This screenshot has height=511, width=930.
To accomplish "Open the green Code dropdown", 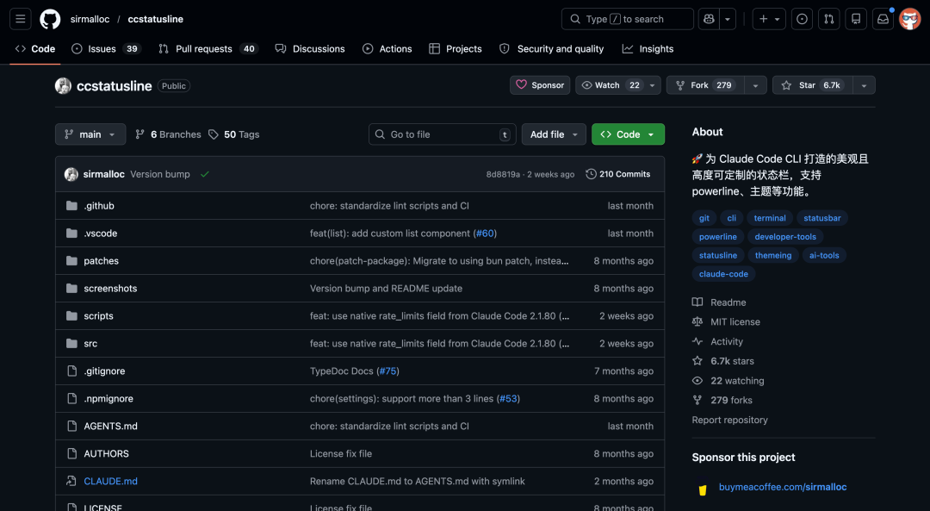I will point(628,134).
